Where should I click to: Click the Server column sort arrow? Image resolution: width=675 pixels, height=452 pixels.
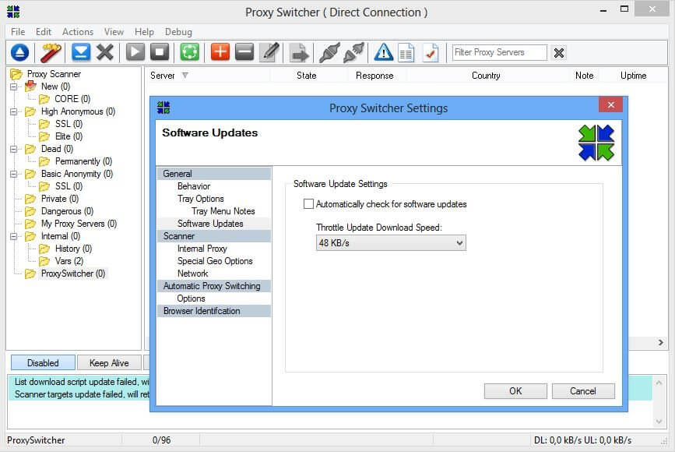click(x=185, y=76)
